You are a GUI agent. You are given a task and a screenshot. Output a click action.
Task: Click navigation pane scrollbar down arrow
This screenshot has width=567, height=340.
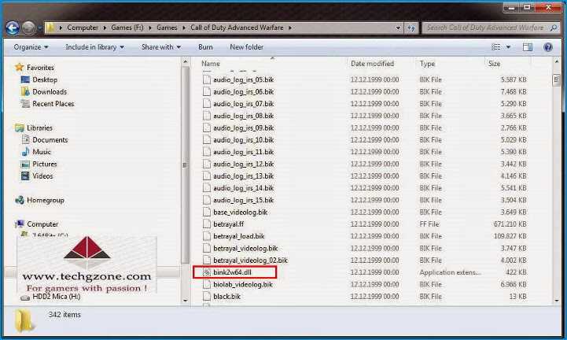click(186, 301)
